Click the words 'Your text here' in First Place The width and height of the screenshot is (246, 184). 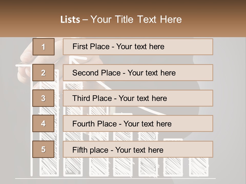140,47
